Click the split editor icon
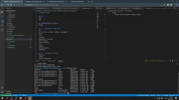 coord(175,8)
